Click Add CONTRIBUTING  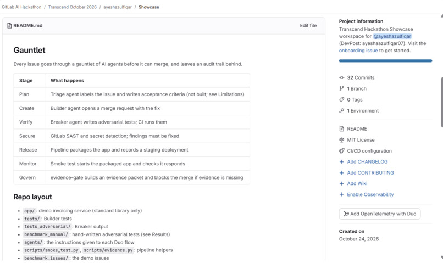coord(370,173)
